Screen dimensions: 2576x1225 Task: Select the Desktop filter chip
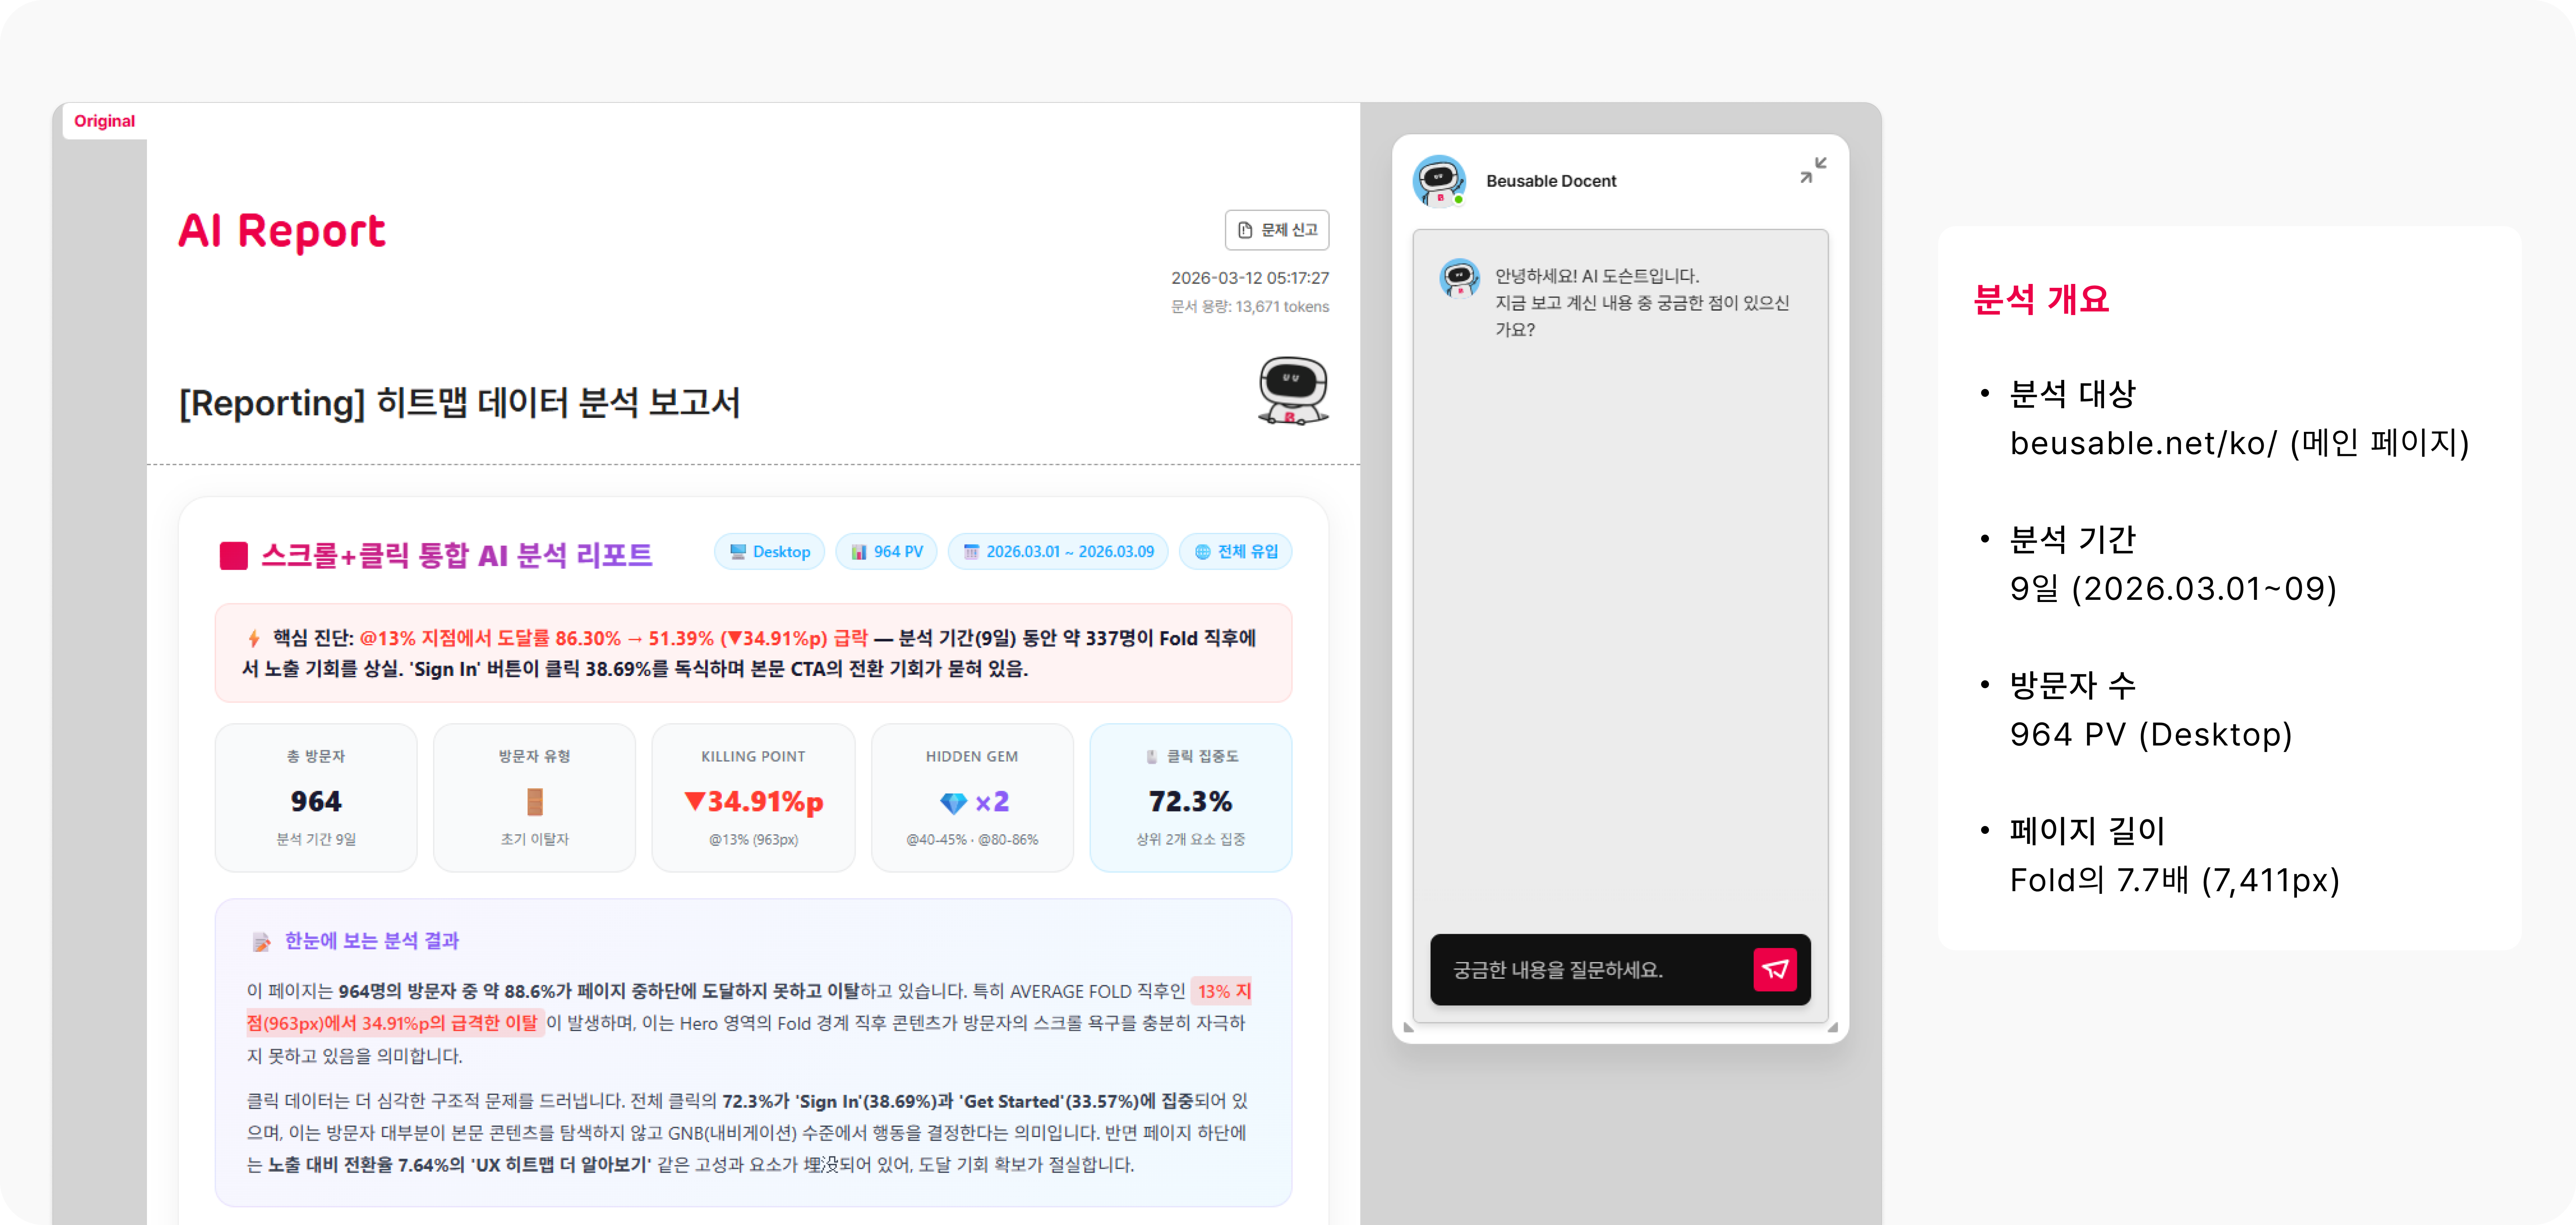tap(769, 551)
